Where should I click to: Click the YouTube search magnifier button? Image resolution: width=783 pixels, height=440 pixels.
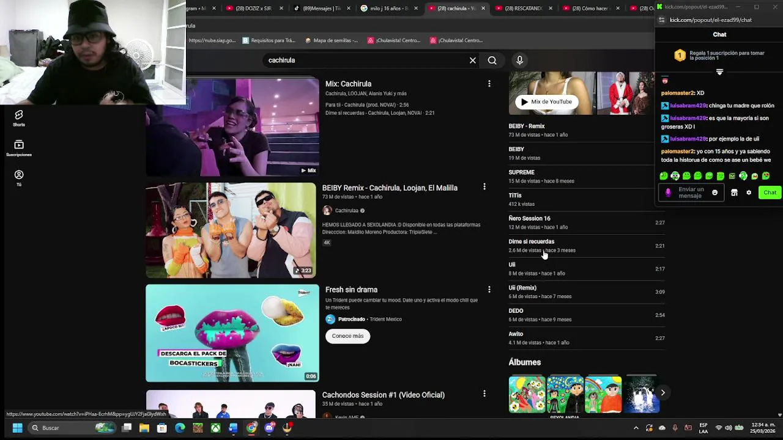point(492,61)
